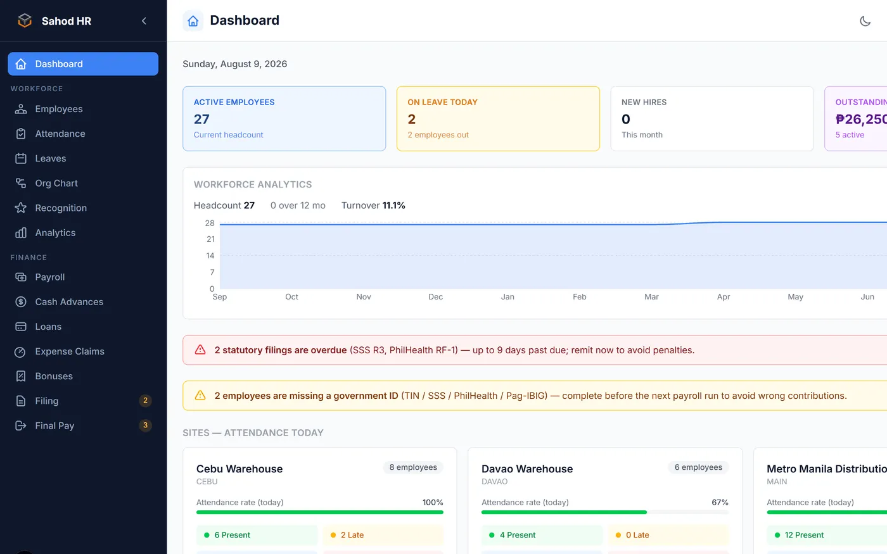This screenshot has height=554, width=887.
Task: Go to the Loans page
Action: [83, 327]
